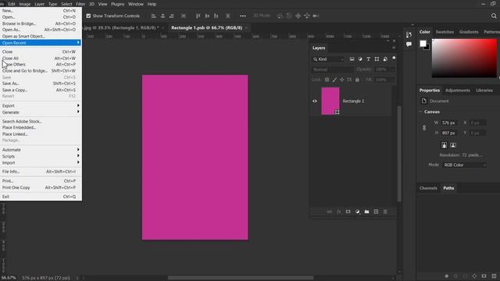Click Create new group folder icon
The image size is (500, 281).
[366, 212]
